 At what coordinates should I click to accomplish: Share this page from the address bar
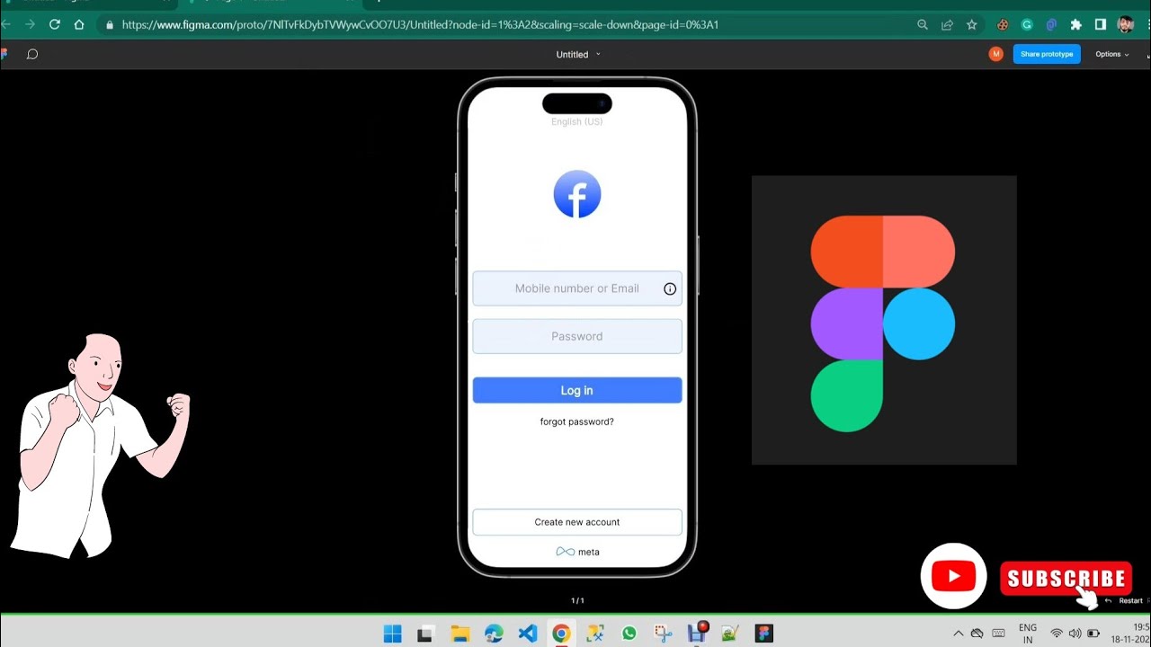(x=947, y=25)
